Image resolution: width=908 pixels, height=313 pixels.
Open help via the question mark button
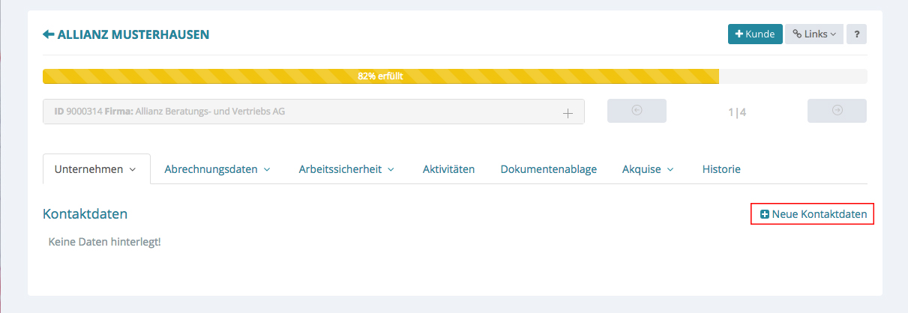(856, 34)
